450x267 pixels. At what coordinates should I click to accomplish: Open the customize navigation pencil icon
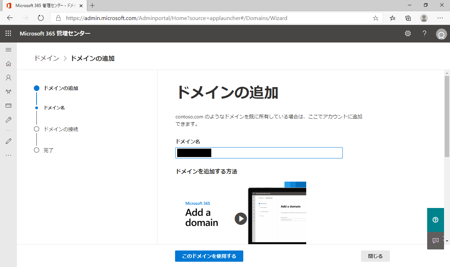click(x=8, y=141)
